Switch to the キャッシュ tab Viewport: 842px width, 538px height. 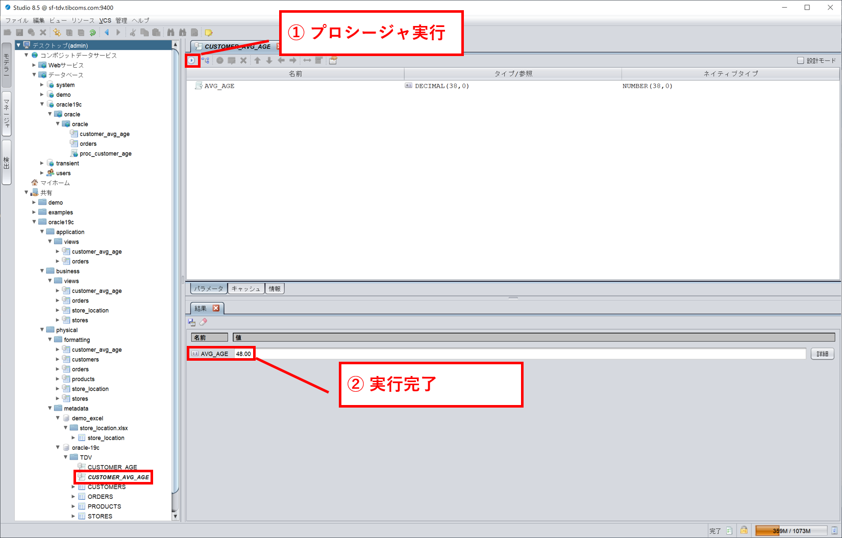tap(246, 289)
